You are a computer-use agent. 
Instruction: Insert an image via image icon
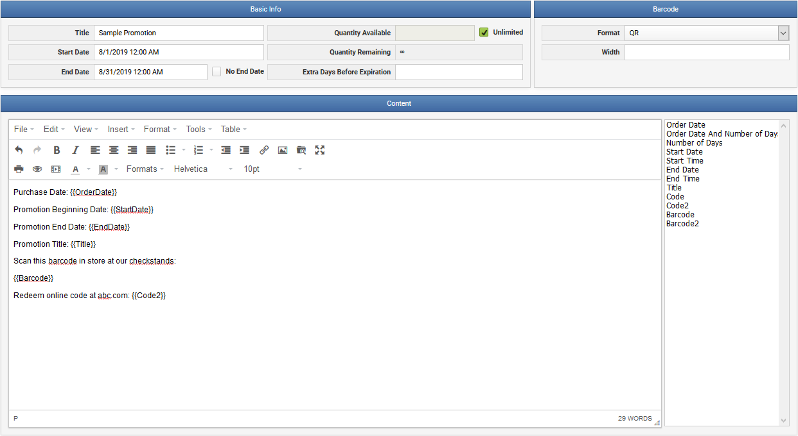(283, 150)
